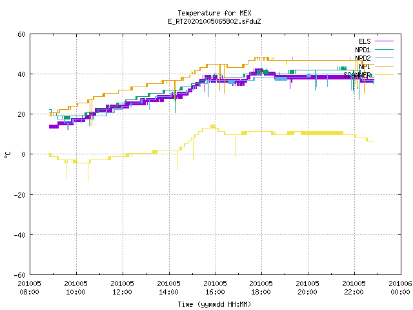Click the yellow SCANNER curve peak near 16:00

click(x=212, y=127)
